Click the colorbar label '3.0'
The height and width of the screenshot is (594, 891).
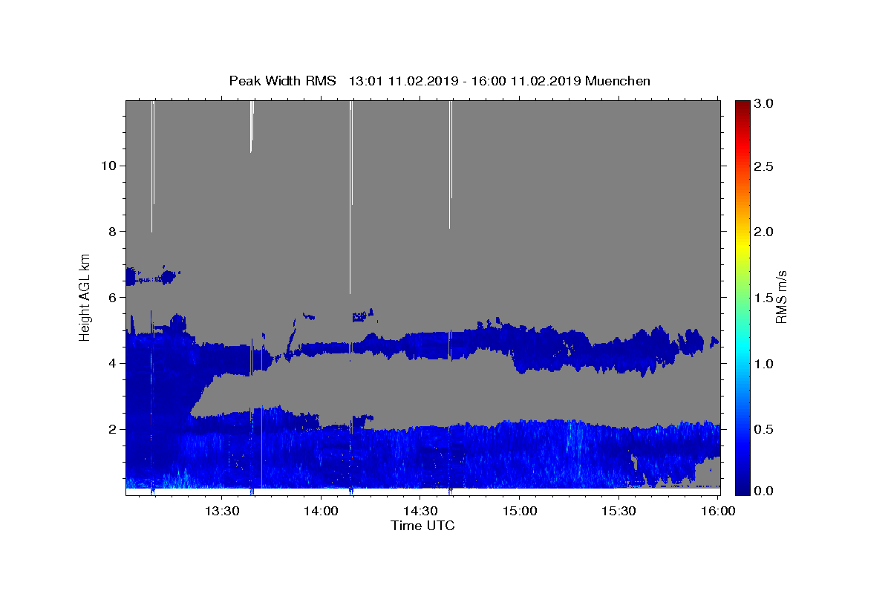click(x=764, y=103)
